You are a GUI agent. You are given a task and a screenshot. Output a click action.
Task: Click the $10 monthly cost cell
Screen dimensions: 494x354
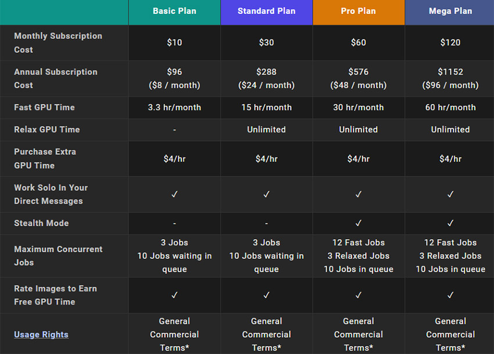click(x=174, y=42)
